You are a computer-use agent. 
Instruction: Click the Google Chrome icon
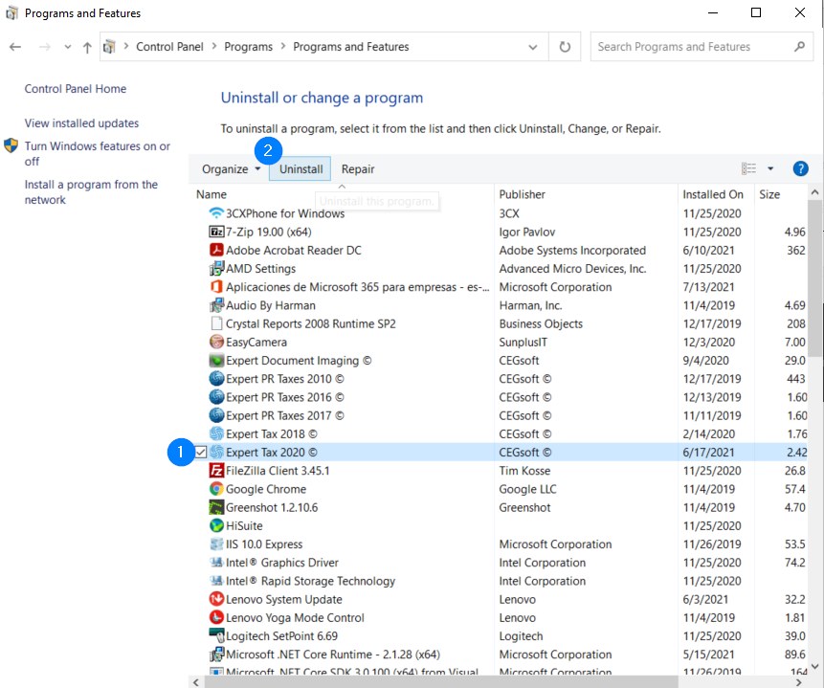(x=216, y=489)
